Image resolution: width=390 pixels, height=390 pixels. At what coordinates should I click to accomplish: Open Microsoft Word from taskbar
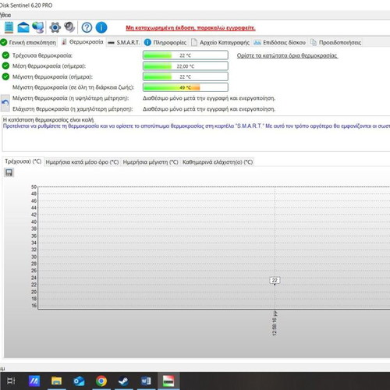tap(146, 381)
